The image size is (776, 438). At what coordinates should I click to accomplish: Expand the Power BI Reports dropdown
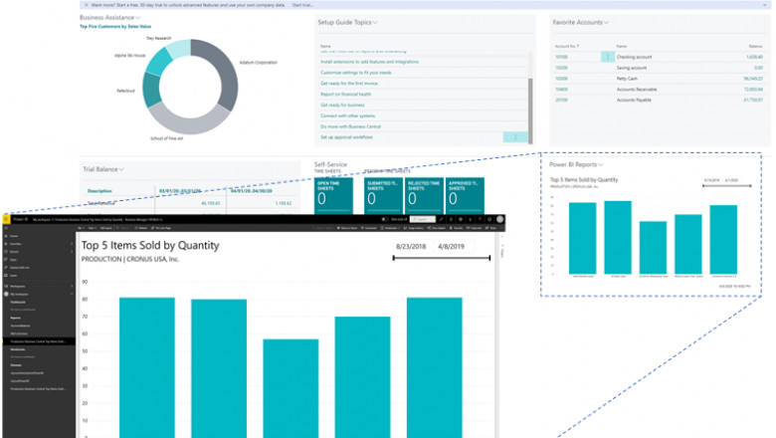601,165
